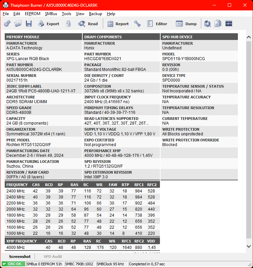Open the Tools menu

click(x=67, y=14)
